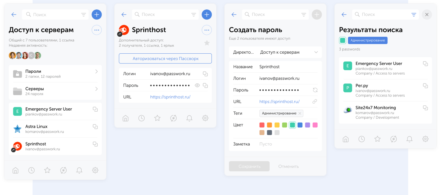Open https://sprinthost.ru/ link in Sprinthost panel

point(170,97)
